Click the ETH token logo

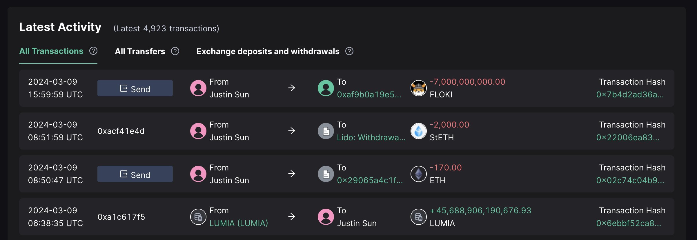coord(418,174)
